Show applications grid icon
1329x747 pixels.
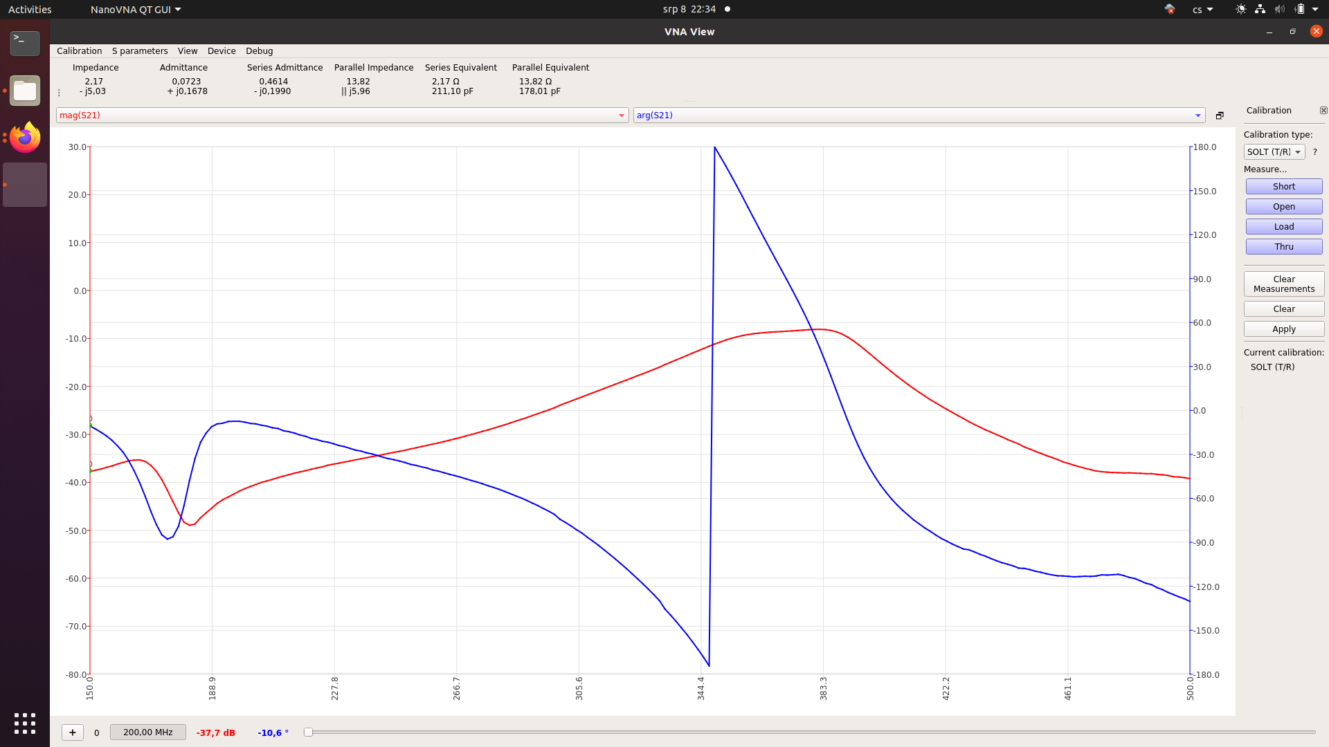point(25,723)
